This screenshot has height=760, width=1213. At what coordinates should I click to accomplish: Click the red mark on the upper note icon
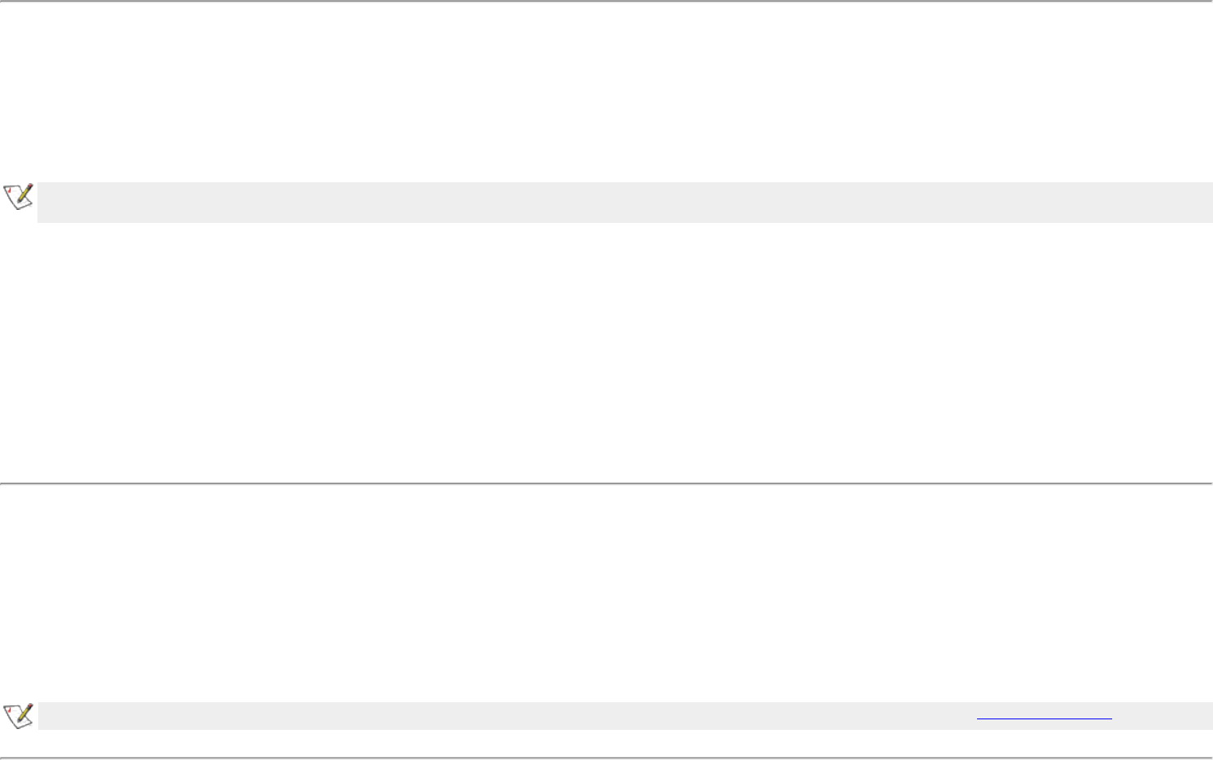10,191
